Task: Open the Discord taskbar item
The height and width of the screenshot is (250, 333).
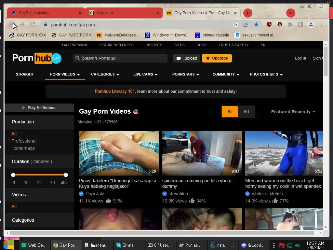Action: click(x=254, y=245)
